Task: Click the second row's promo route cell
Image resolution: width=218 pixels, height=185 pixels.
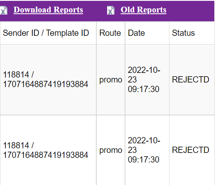Action: [111, 150]
